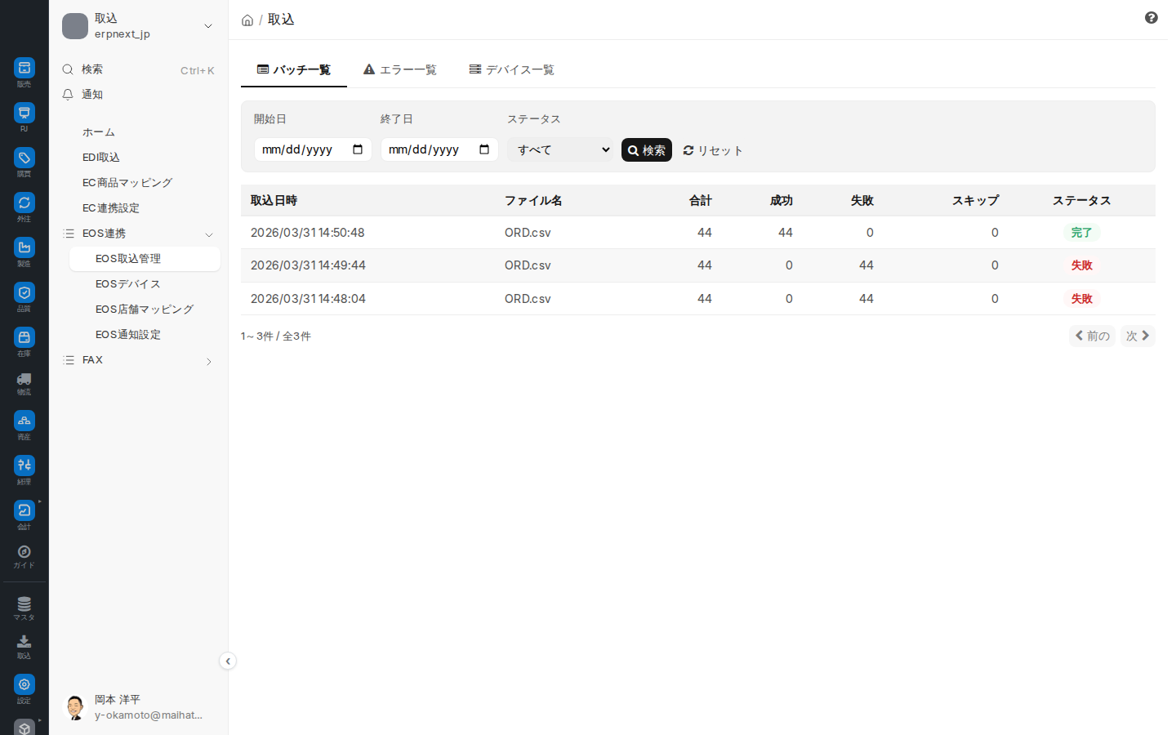Open the 購買 tag icon
The height and width of the screenshot is (735, 1176).
(24, 158)
